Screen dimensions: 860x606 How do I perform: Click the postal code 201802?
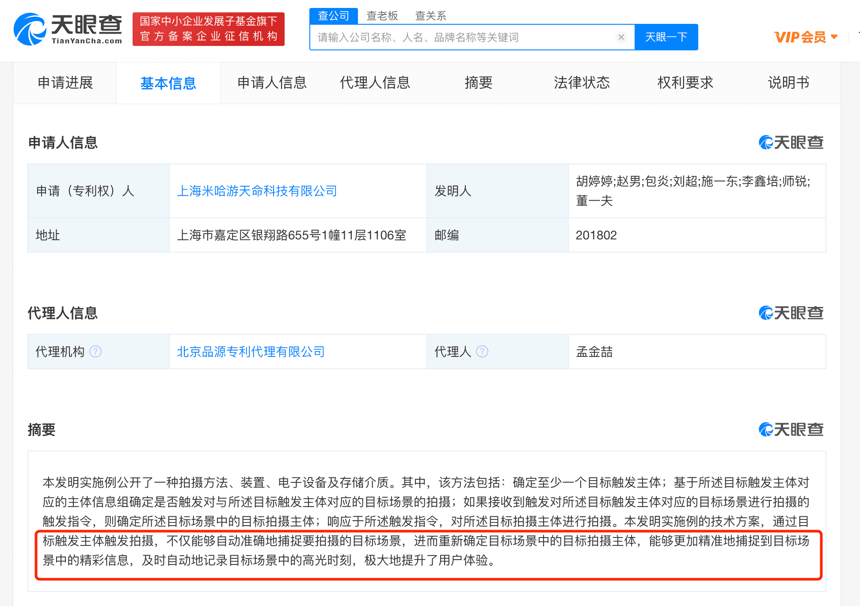pyautogui.click(x=596, y=235)
